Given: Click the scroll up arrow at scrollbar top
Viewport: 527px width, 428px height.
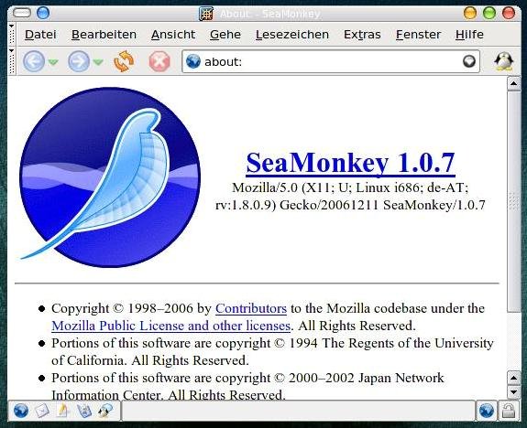Looking at the screenshot, I should (513, 83).
